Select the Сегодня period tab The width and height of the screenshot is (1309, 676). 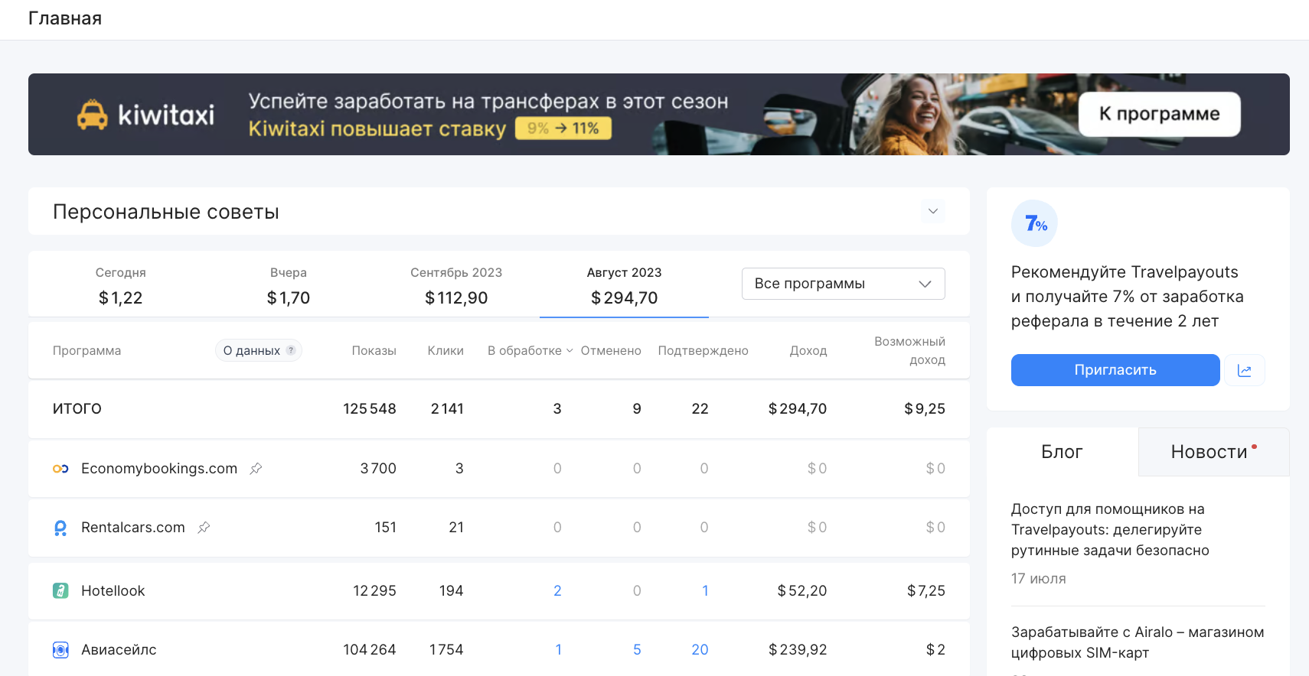[120, 284]
